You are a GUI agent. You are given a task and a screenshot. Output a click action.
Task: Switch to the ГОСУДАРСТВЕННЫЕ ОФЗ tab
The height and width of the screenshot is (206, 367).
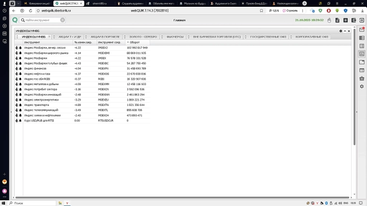268,37
